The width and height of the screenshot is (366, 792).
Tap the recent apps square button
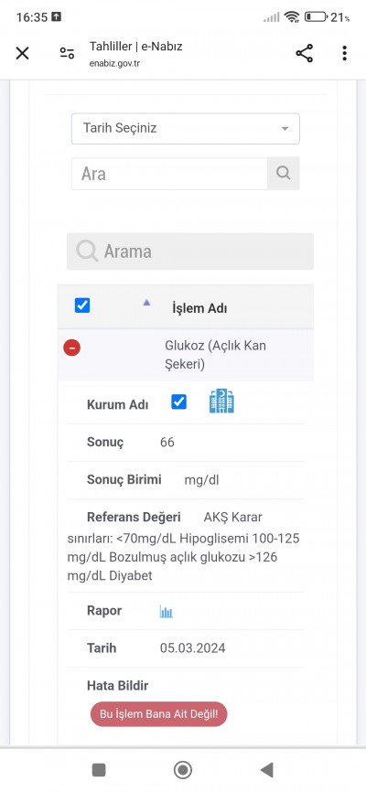(99, 770)
